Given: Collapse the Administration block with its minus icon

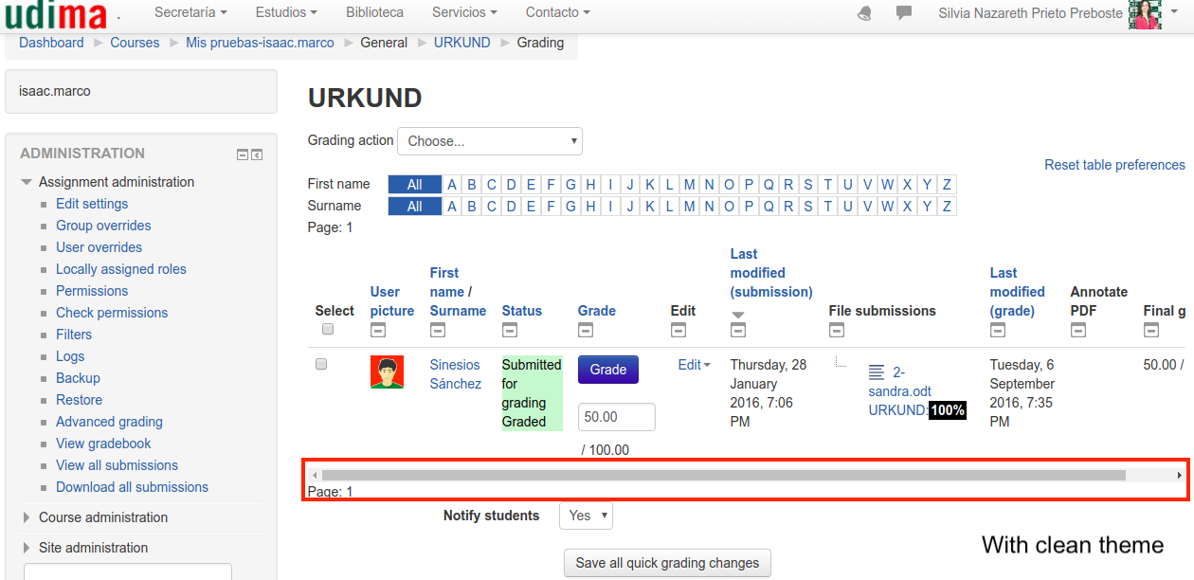Looking at the screenshot, I should [x=243, y=154].
